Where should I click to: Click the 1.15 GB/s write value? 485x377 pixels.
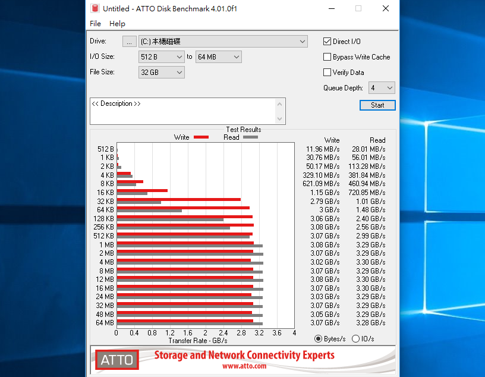pos(325,193)
